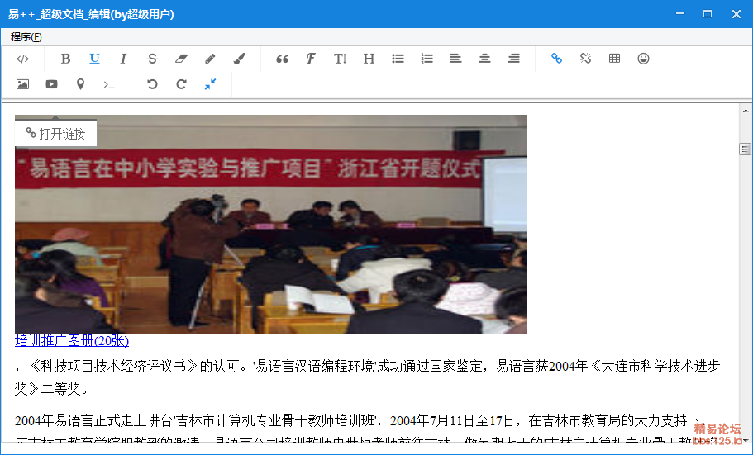Screen dimensions: 753x455
Task: Insert a table
Action: tap(614, 59)
